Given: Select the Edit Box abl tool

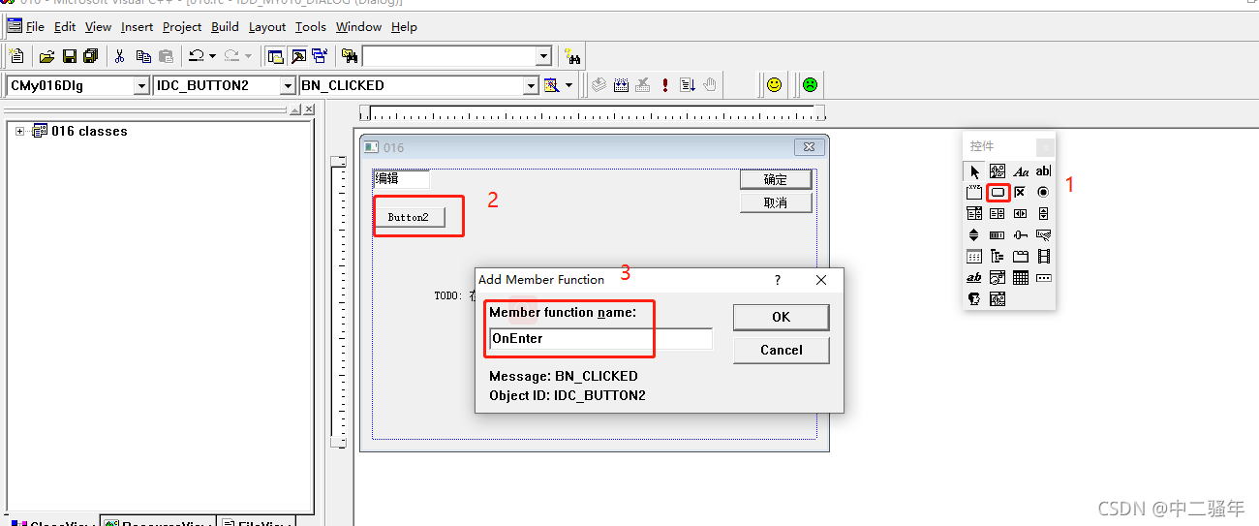Looking at the screenshot, I should tap(1043, 171).
